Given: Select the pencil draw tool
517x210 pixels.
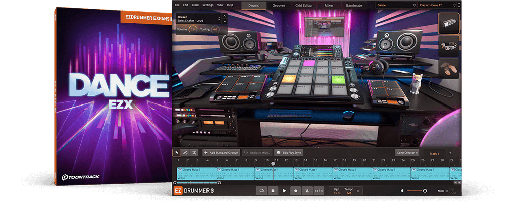Looking at the screenshot, I should [185, 153].
